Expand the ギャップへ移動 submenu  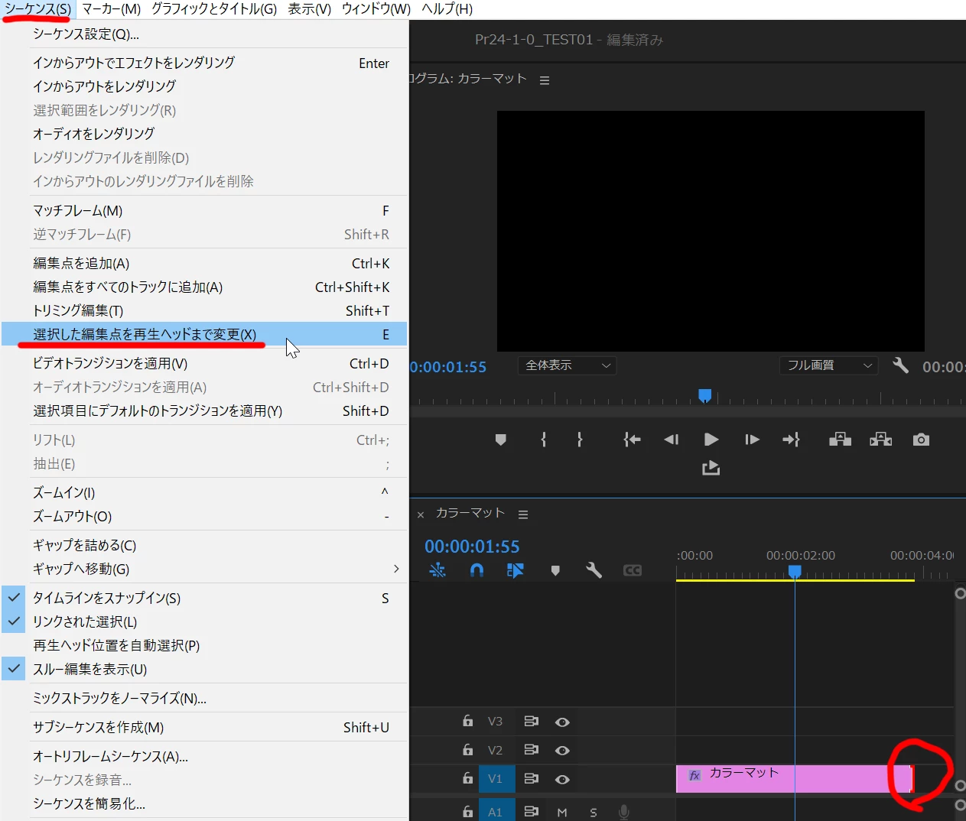(204, 569)
